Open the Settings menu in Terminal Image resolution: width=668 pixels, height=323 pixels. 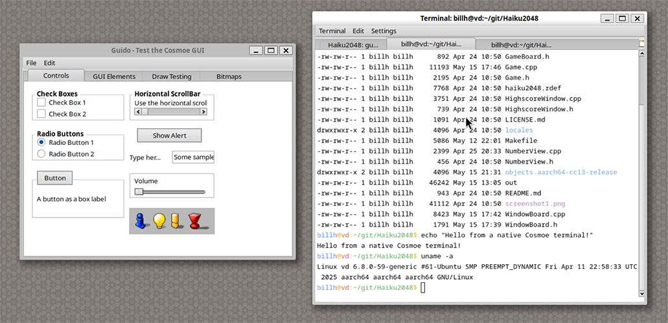click(384, 31)
